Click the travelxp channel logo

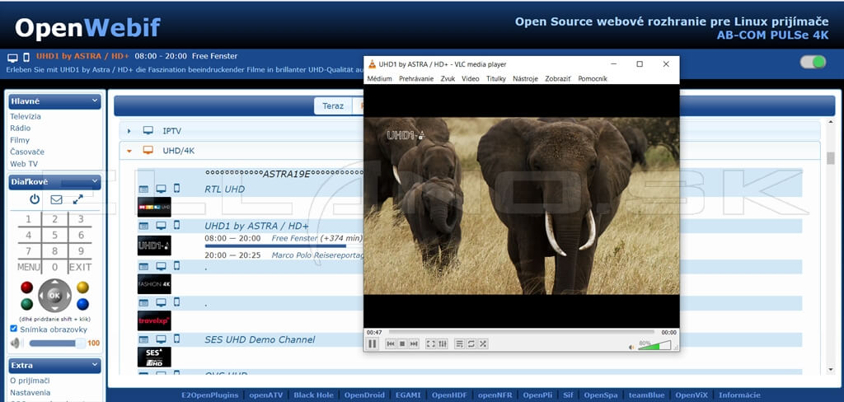[x=154, y=320]
